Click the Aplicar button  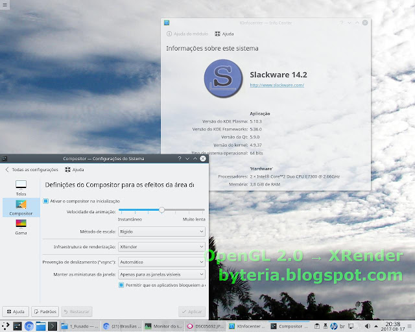click(192, 311)
